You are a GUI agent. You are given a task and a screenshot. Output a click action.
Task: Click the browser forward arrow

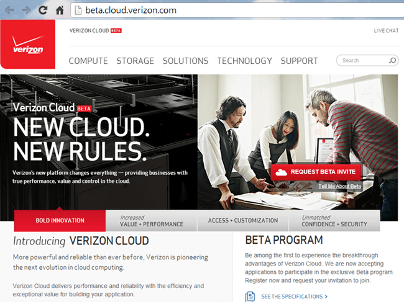[x=26, y=11]
